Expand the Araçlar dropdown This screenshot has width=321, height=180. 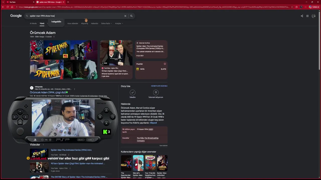click(119, 23)
